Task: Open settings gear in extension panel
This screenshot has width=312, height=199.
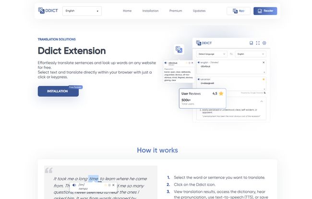Action: point(264,43)
